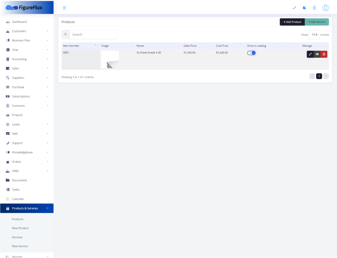Click the red trash delete icon
Image resolution: width=337 pixels, height=258 pixels.
pyautogui.click(x=324, y=54)
